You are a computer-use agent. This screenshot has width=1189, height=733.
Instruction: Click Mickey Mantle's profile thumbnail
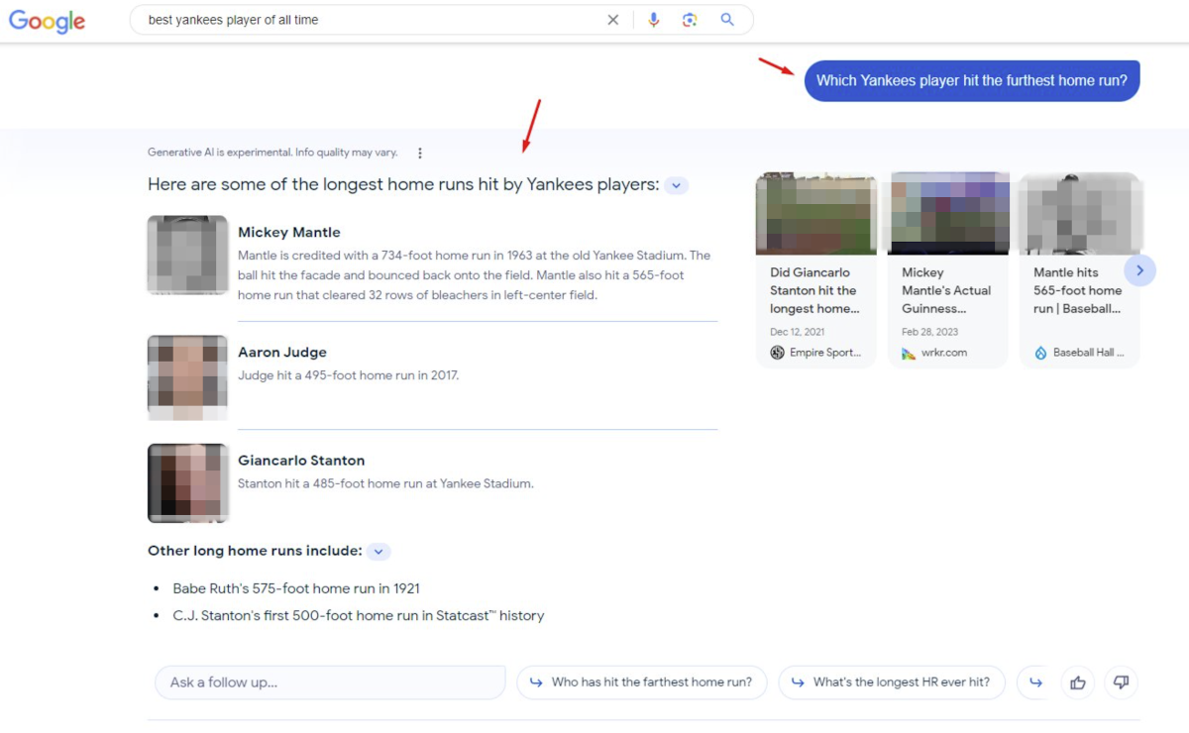click(x=187, y=255)
